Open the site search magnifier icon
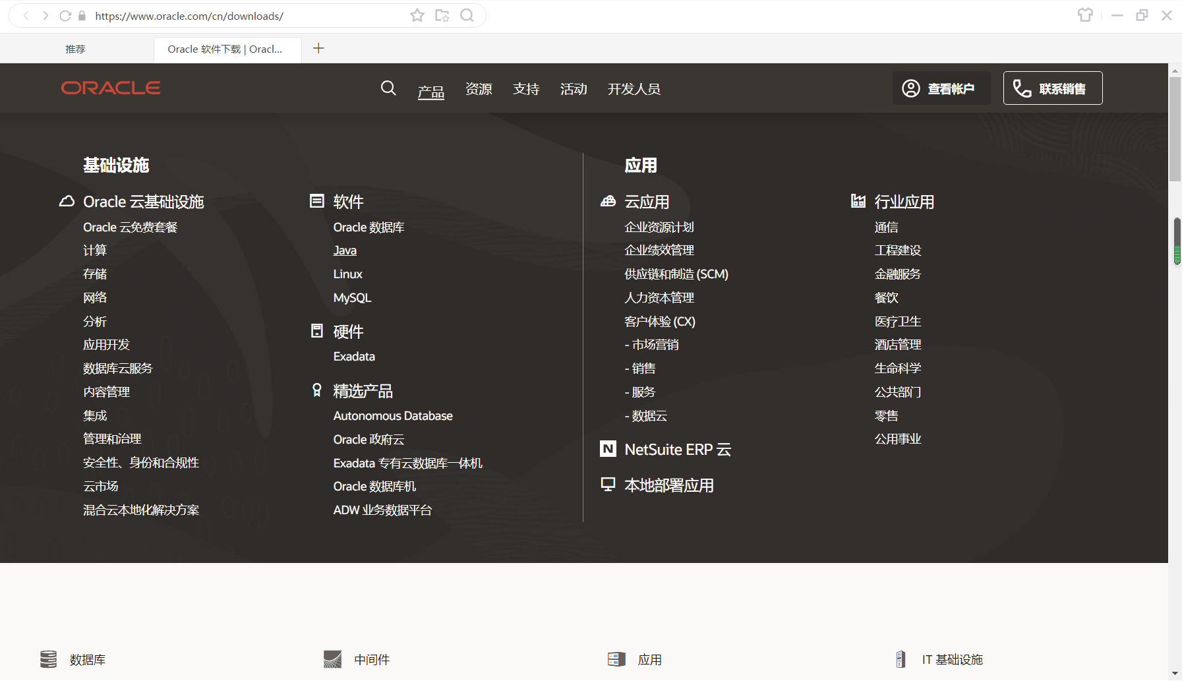Viewport: 1182px width, 681px height. point(388,88)
